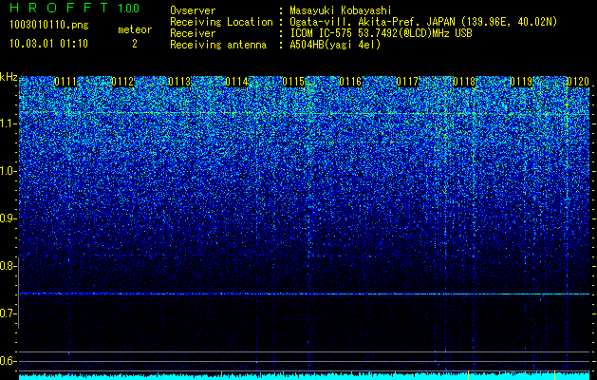
Task: Click the 0120 time marker label
Action: point(578,82)
